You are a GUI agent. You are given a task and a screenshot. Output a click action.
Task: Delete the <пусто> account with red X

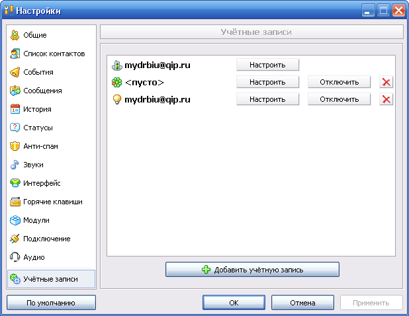click(x=386, y=83)
